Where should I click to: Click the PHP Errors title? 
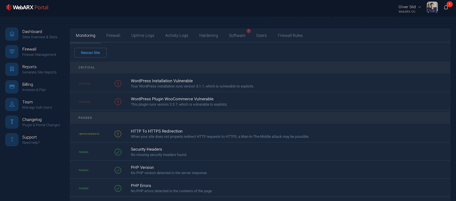coord(141,186)
